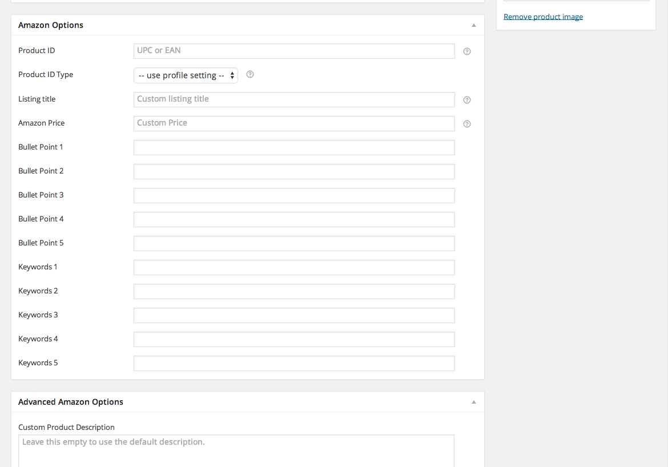Click the Keywords 1 label
This screenshot has height=467, width=668.
click(38, 267)
